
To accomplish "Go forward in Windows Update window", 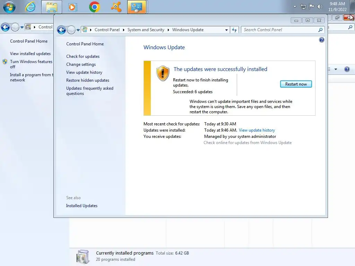I will [x=71, y=30].
